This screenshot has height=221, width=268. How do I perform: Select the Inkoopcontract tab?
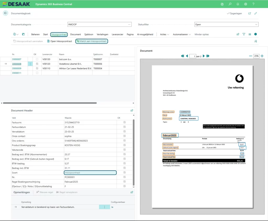[59, 34]
